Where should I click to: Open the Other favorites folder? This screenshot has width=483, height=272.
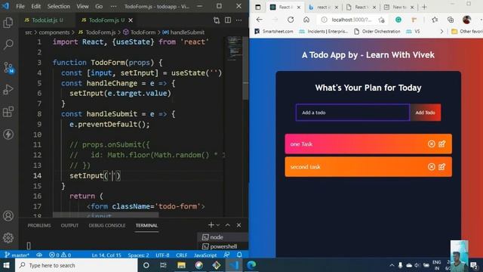(x=467, y=32)
